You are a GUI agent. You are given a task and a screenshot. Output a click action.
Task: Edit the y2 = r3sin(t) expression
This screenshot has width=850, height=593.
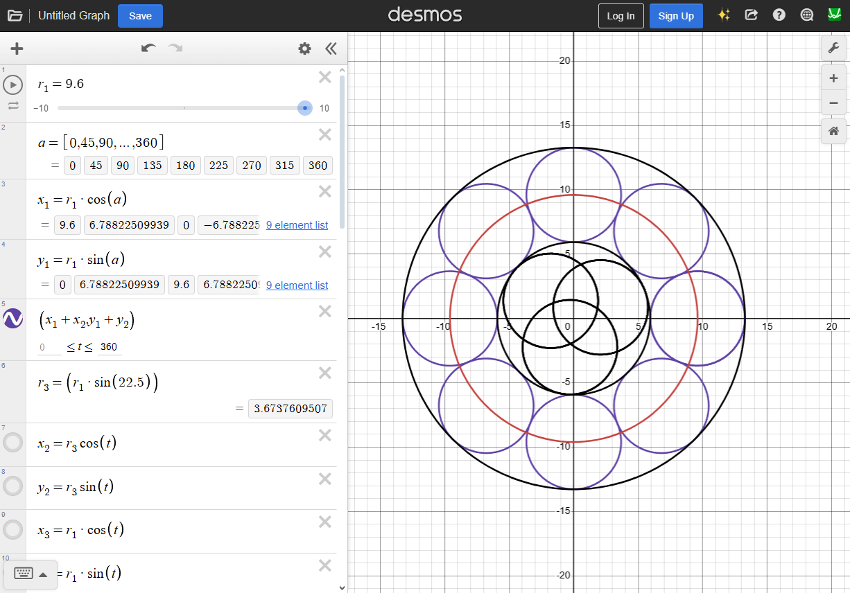[x=76, y=487]
